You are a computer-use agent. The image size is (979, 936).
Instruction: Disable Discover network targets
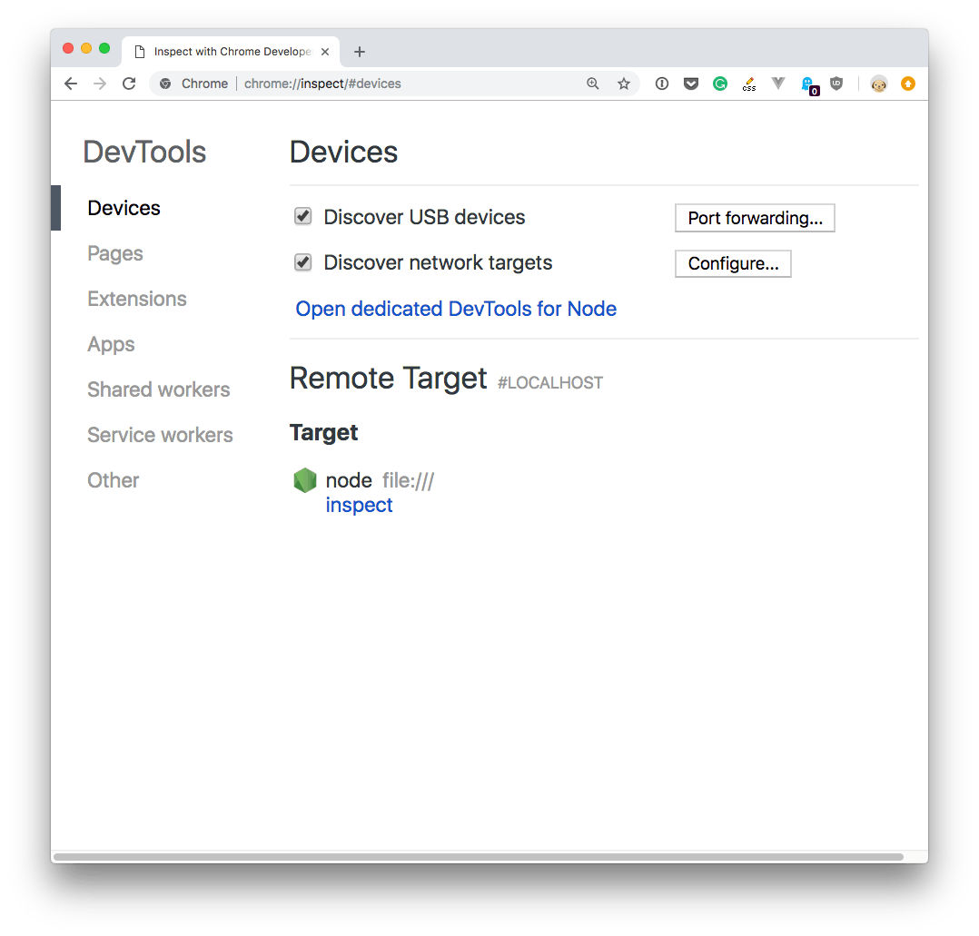click(x=302, y=262)
